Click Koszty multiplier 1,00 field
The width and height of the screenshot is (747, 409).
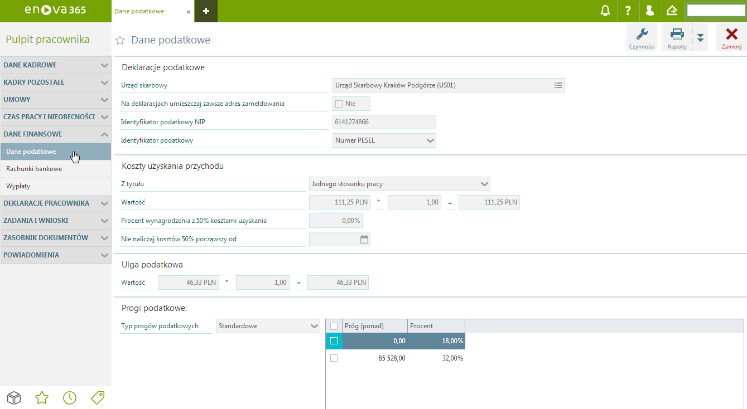415,202
